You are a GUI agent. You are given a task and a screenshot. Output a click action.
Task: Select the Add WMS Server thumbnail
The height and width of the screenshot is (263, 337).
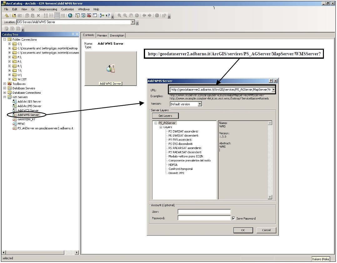click(x=111, y=69)
